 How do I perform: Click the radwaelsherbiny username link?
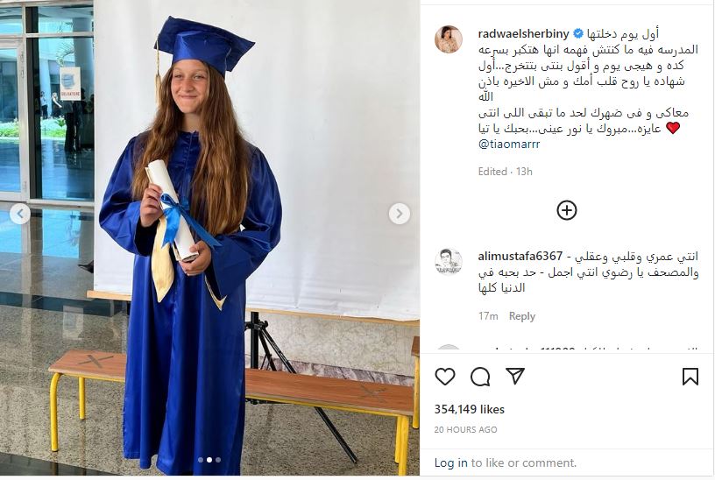tap(523, 34)
